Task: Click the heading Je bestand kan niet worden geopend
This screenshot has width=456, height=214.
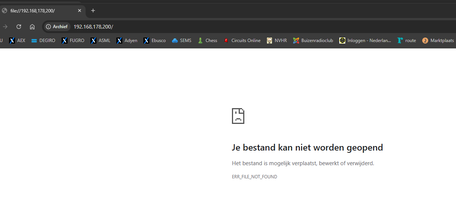Action: click(307, 148)
